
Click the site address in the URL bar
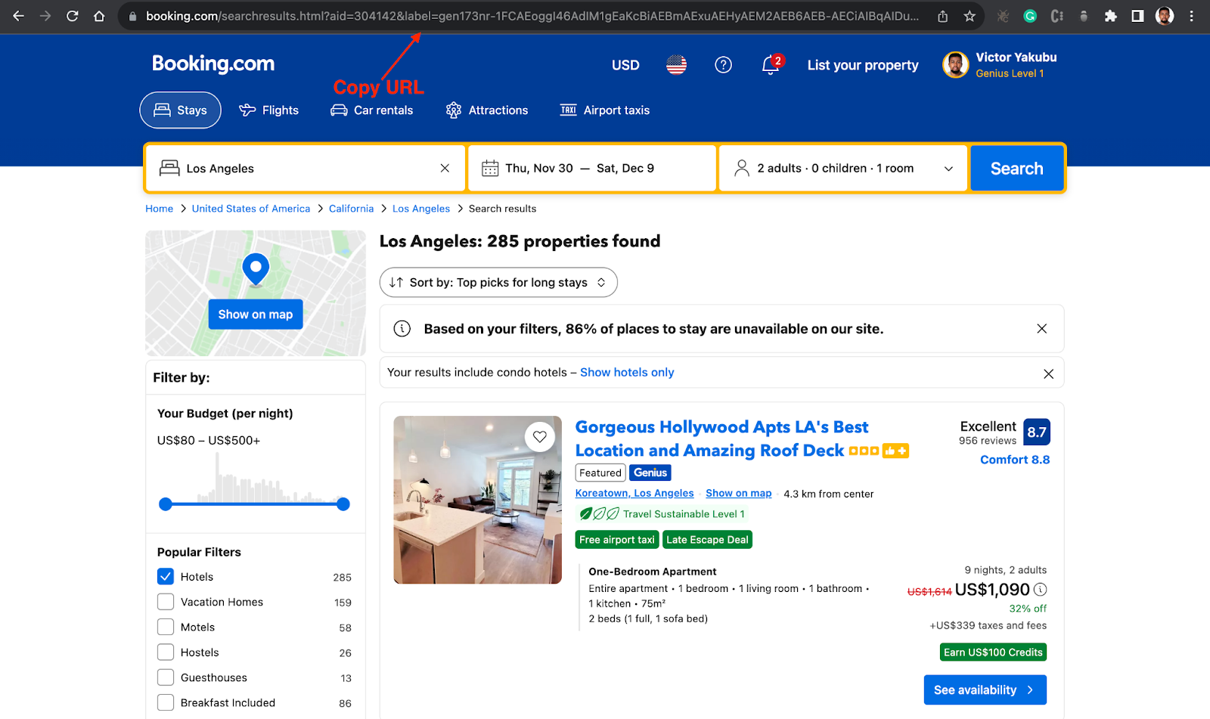coord(532,16)
